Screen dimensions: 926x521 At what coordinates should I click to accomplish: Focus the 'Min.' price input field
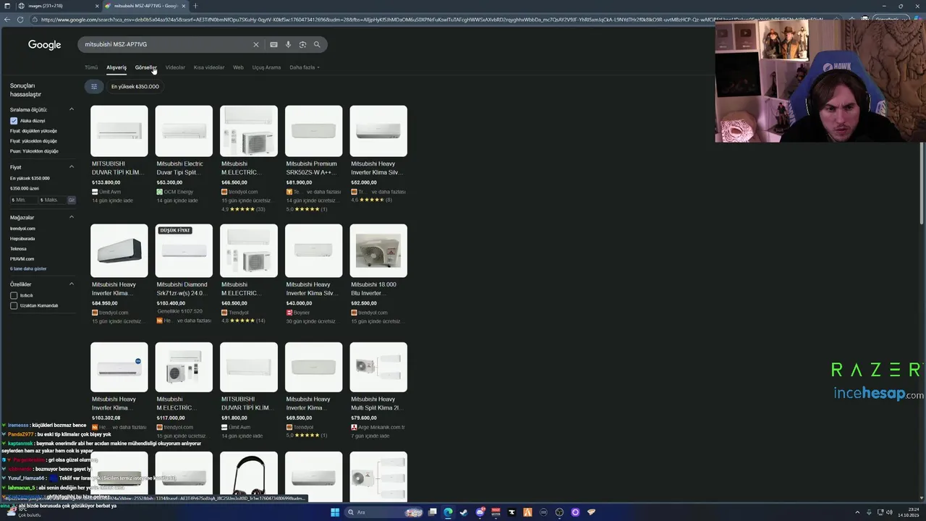pos(23,200)
